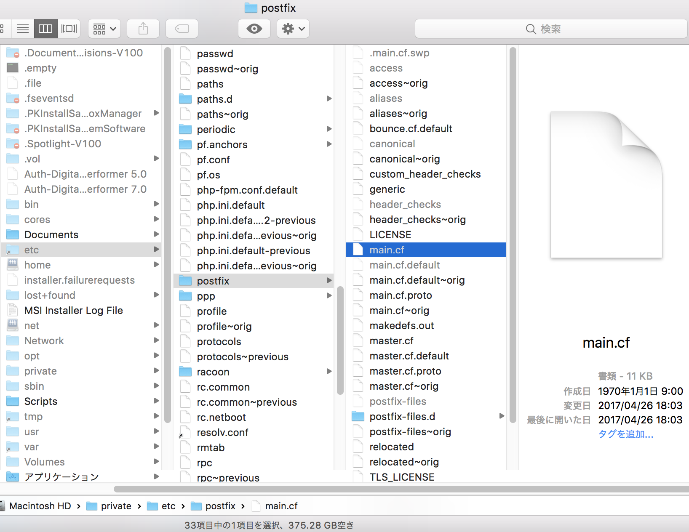Select the LICENSE file icon
This screenshot has height=532, width=689.
click(358, 234)
